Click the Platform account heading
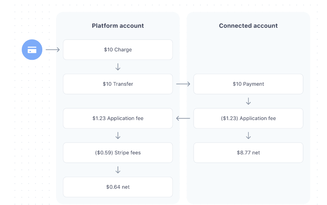Screen dimensions: 327x205 [118, 26]
